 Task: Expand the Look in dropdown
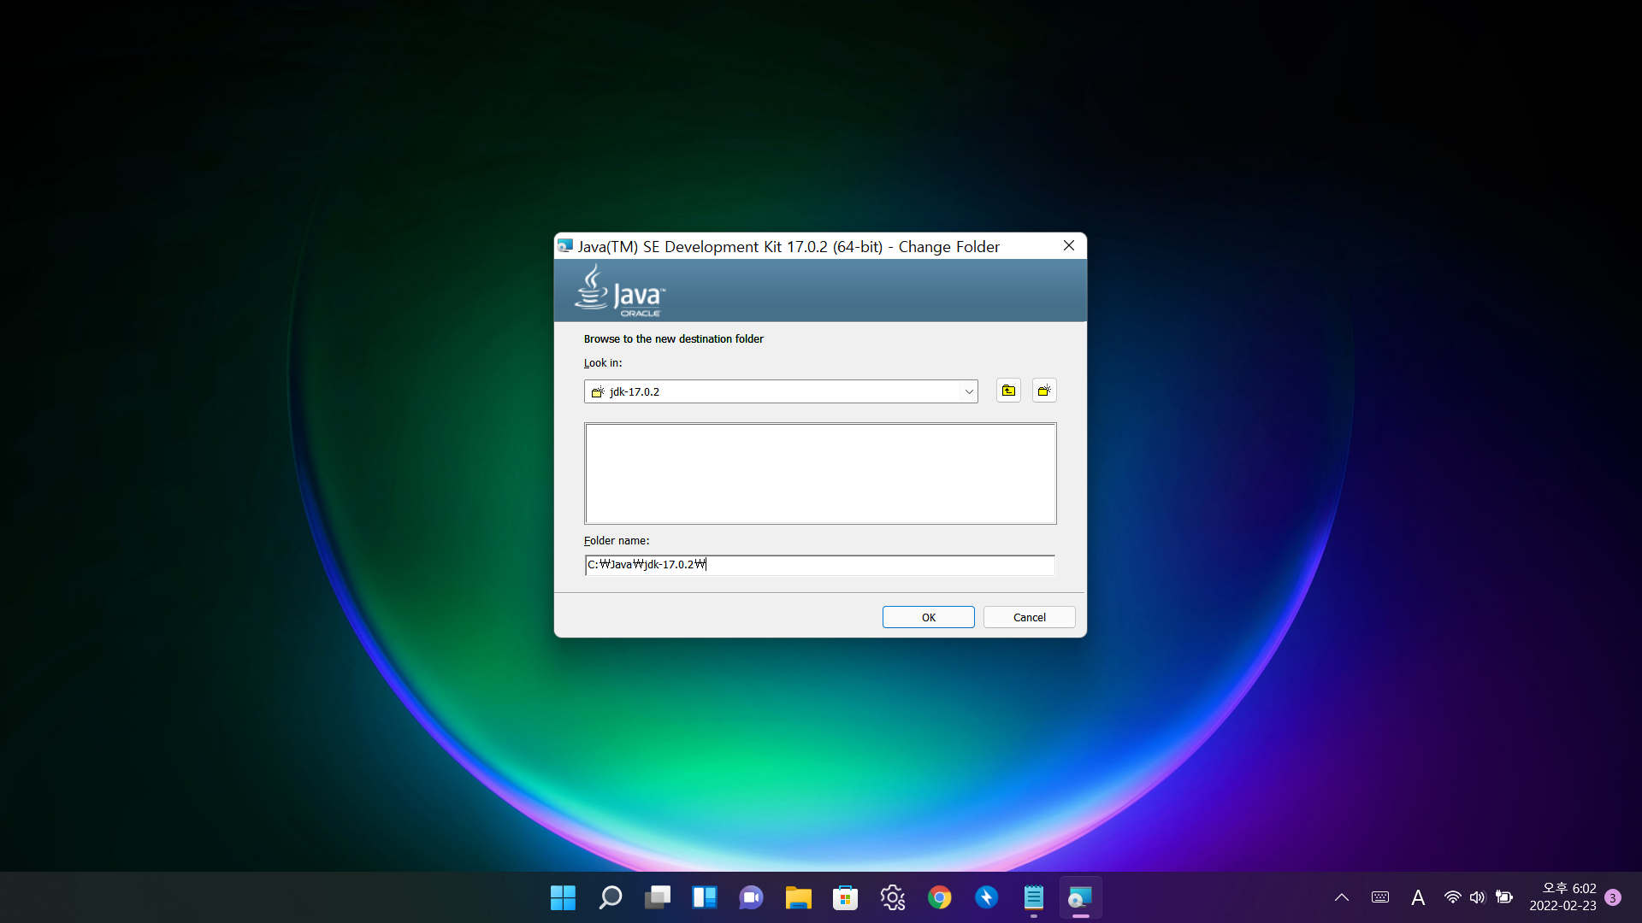(968, 391)
